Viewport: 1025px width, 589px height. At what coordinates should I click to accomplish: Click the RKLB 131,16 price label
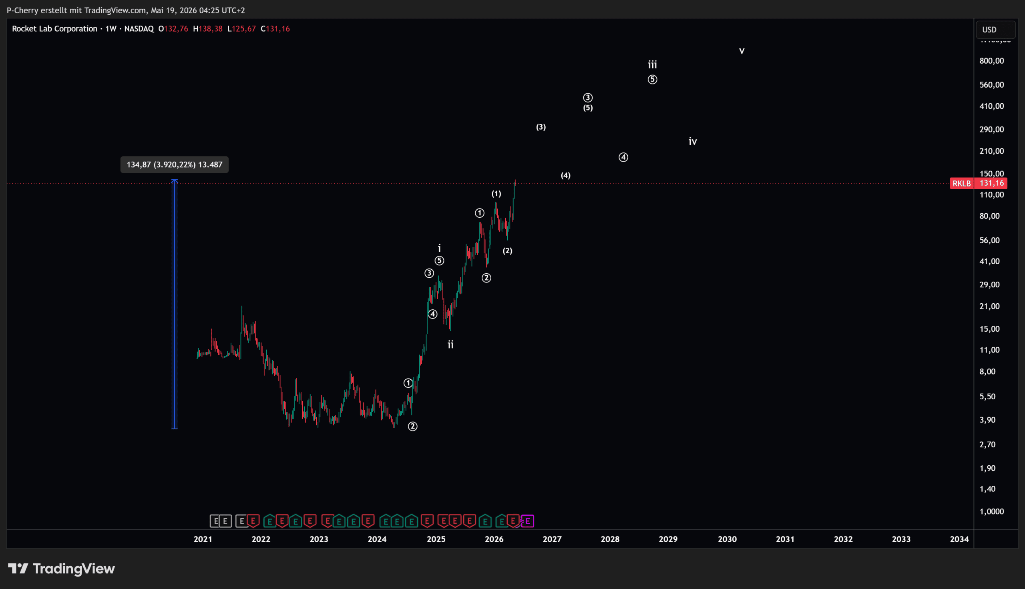tap(979, 183)
